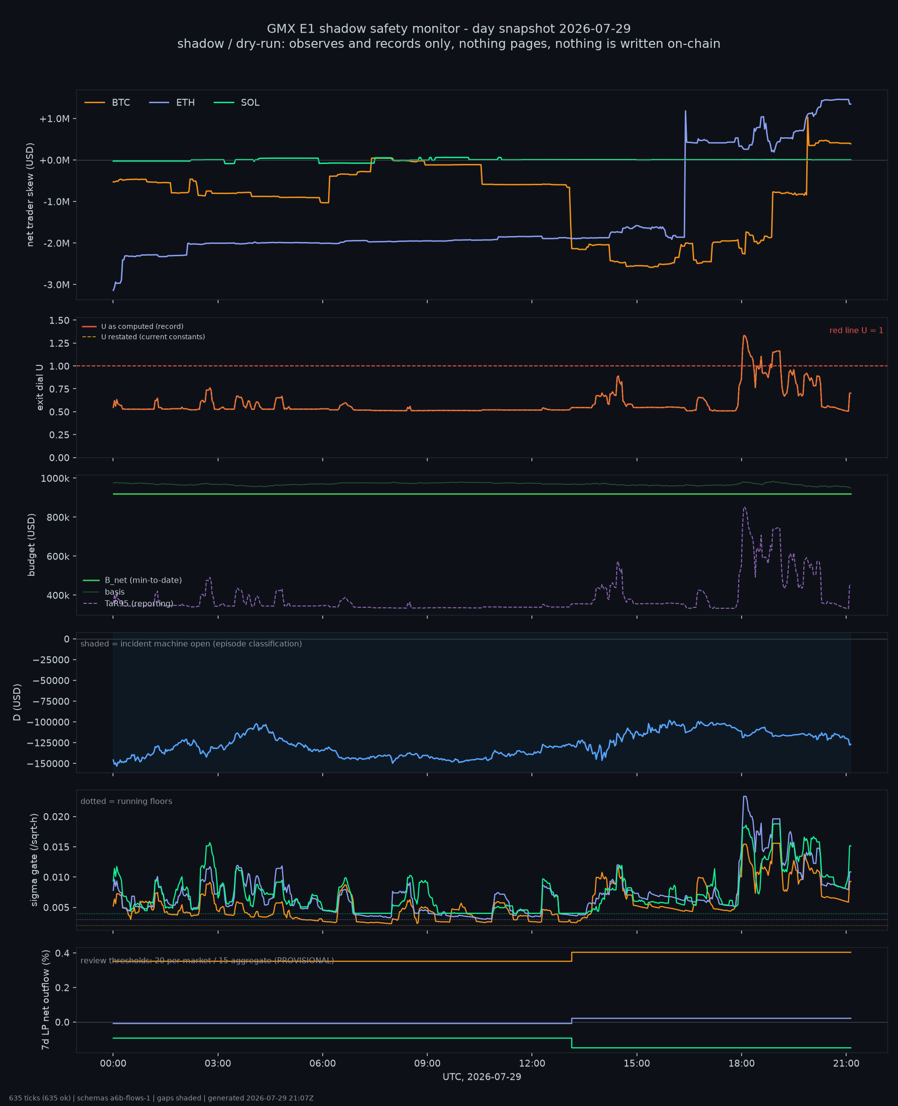Click the 'net trader skew (USD)' axis label
898x1106 pixels.
pyautogui.click(x=30, y=195)
